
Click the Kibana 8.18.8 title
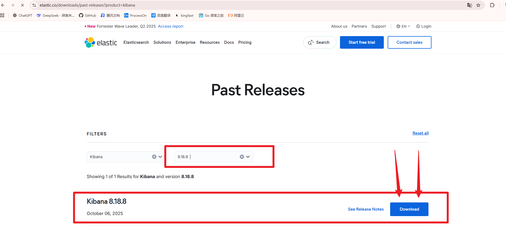[107, 202]
